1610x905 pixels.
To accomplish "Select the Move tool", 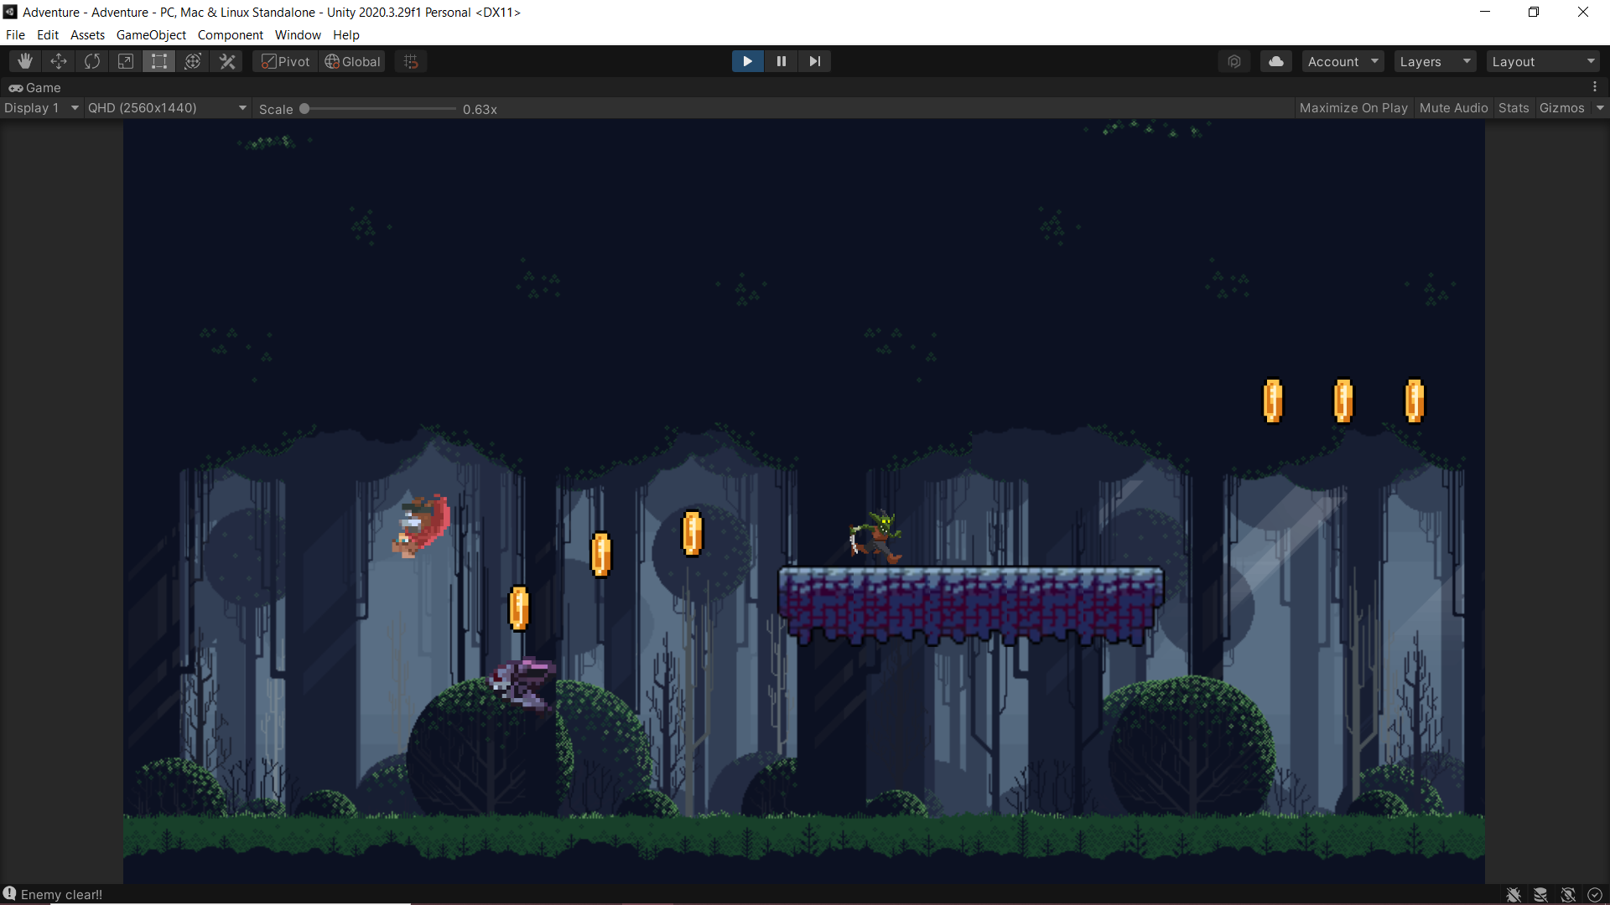I will 58,60.
